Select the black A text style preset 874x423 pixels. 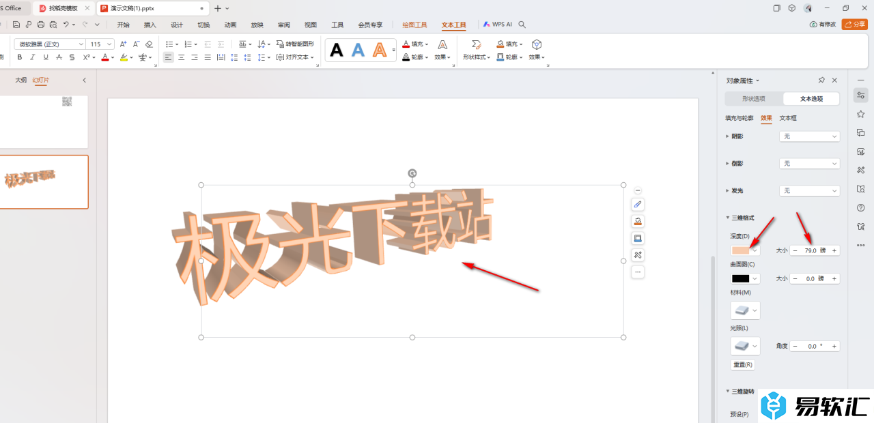[x=336, y=50]
